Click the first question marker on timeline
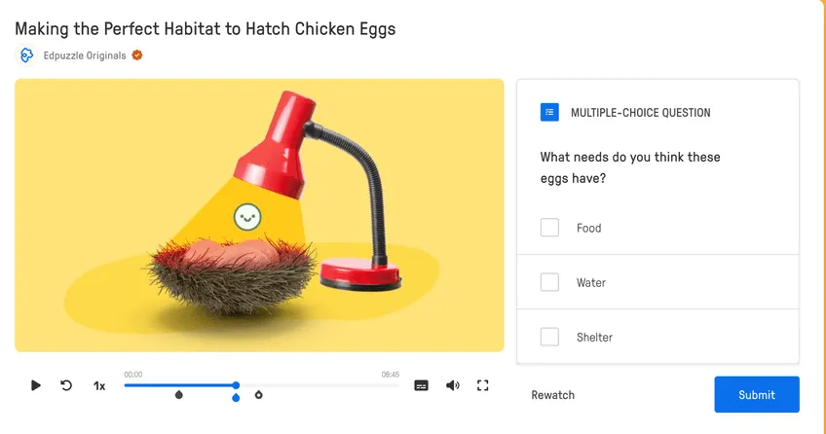 tap(179, 394)
